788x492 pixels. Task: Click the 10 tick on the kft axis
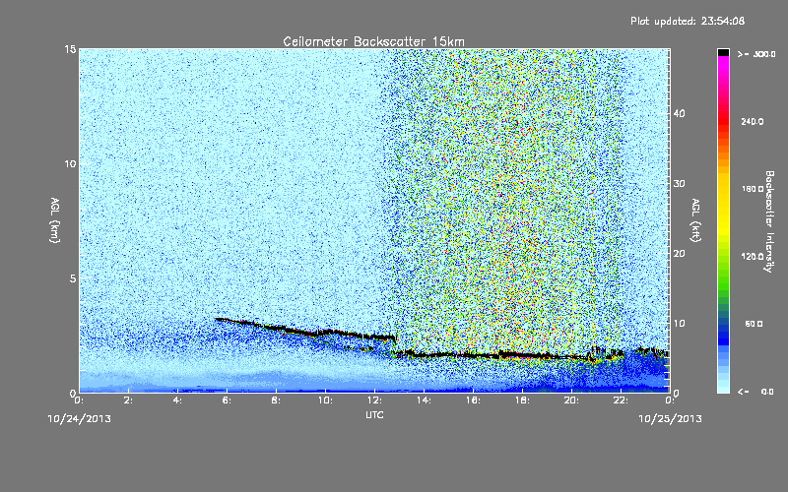[x=679, y=324]
